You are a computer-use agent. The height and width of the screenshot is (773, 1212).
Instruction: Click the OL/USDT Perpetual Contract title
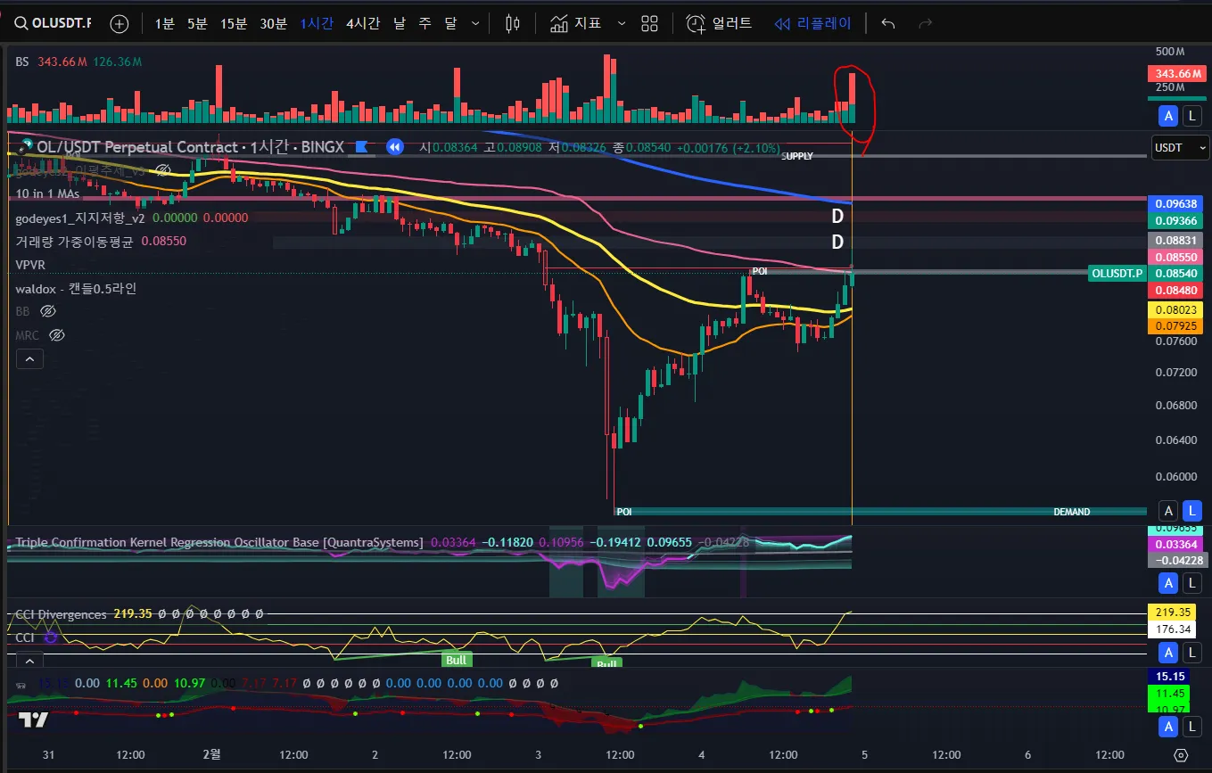[137, 147]
